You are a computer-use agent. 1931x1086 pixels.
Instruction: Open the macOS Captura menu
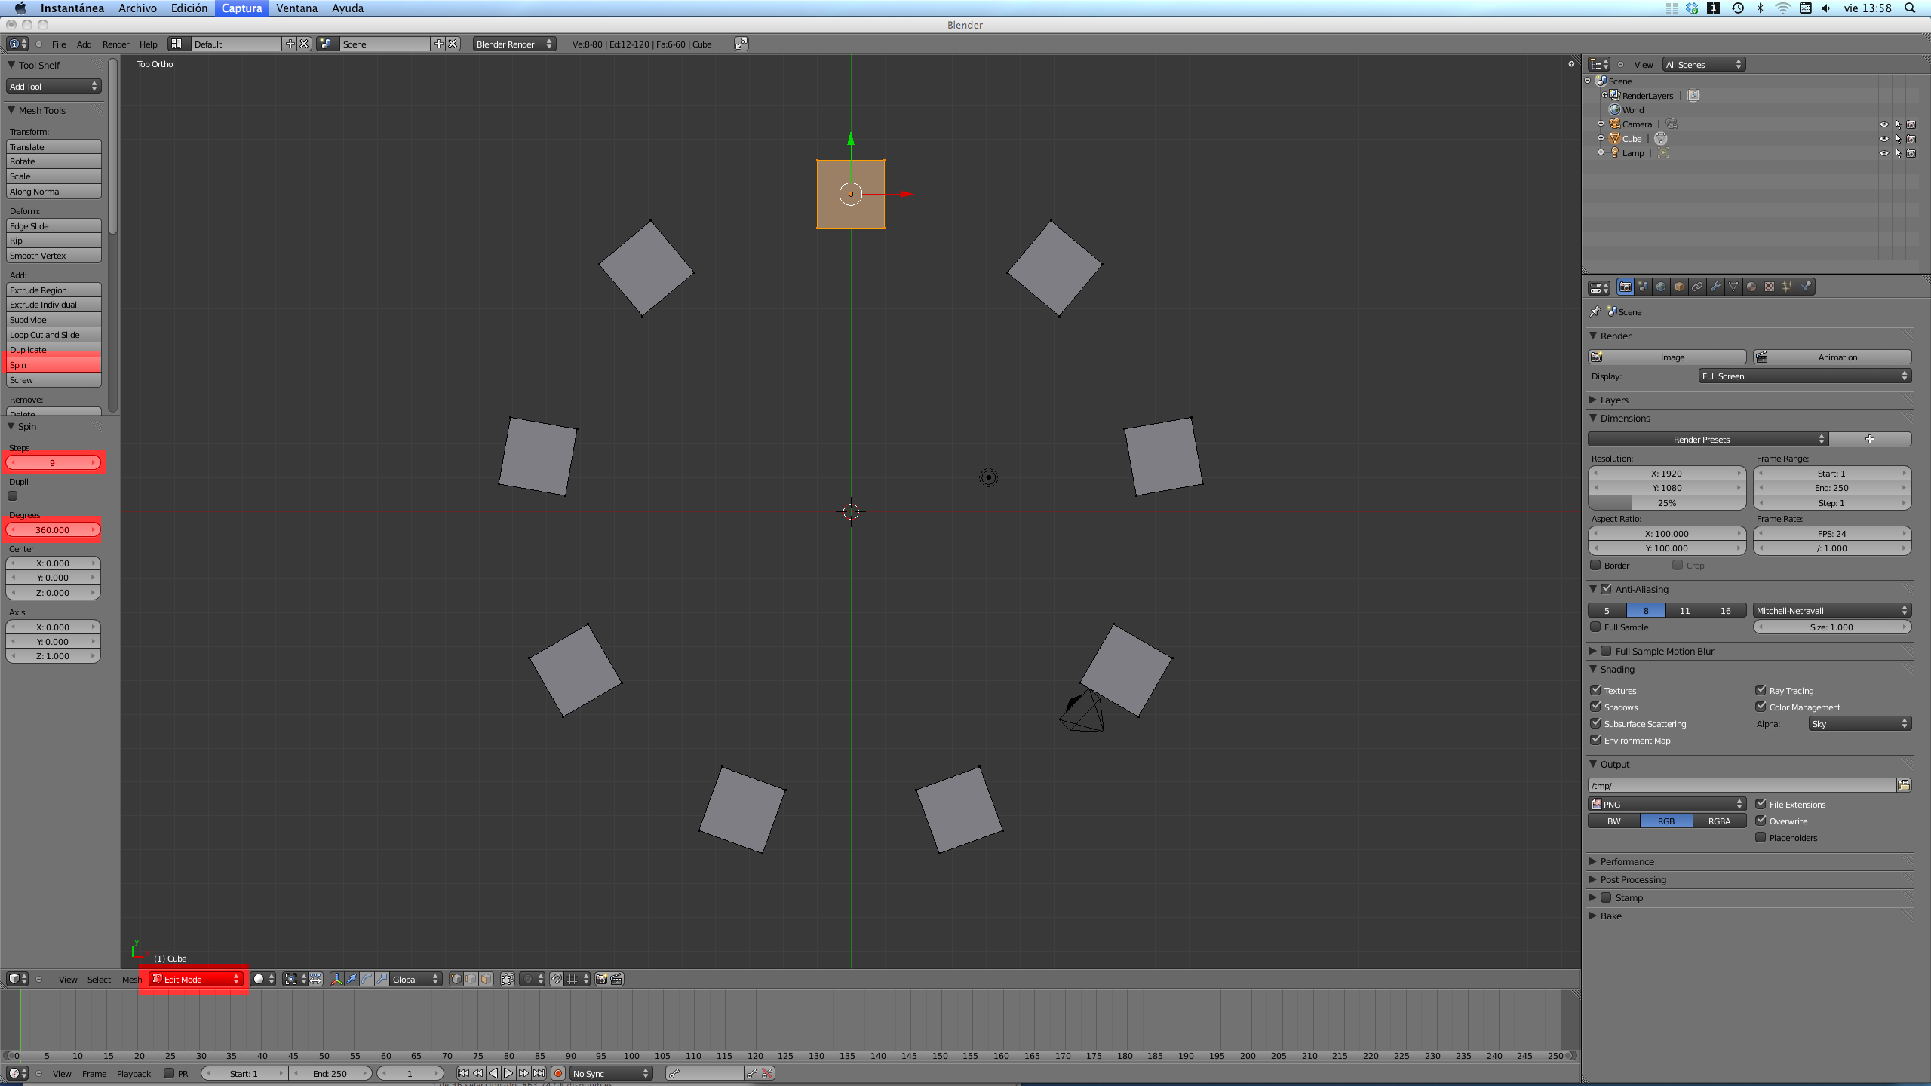coord(241,8)
